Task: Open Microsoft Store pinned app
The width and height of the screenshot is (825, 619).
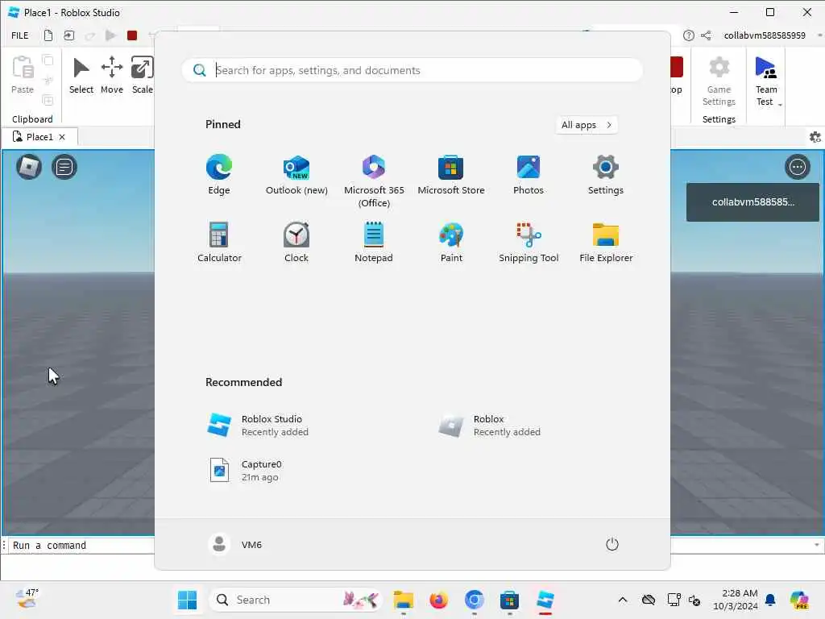Action: (x=451, y=175)
